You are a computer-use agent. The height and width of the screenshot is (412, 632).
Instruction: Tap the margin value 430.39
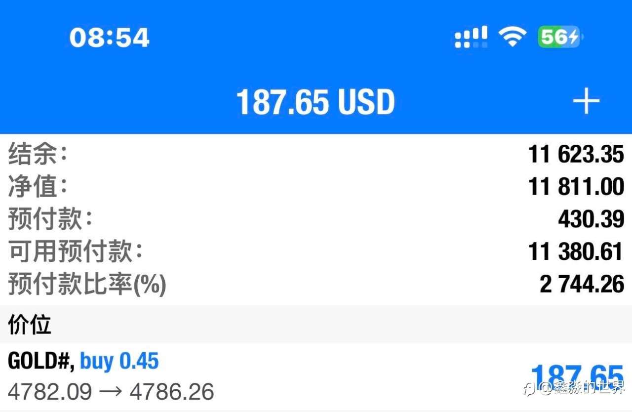(x=591, y=219)
